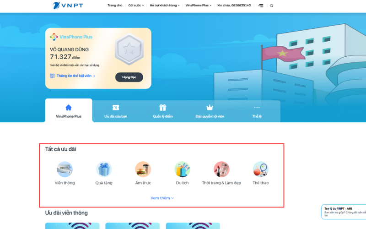Click the percent voucher icon for Ưu đãi của bạn
The image size is (366, 229).
(x=116, y=108)
